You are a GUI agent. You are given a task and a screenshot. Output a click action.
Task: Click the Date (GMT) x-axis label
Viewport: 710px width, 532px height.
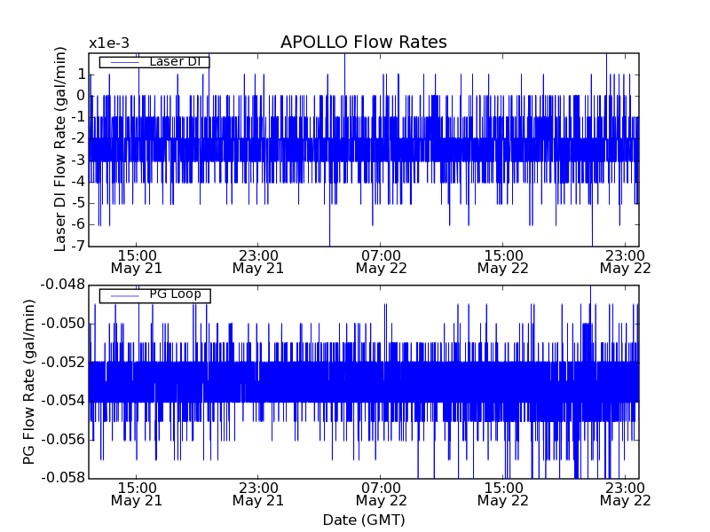point(363,520)
